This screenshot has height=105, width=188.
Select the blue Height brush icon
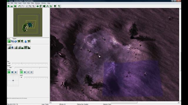coord(12,41)
